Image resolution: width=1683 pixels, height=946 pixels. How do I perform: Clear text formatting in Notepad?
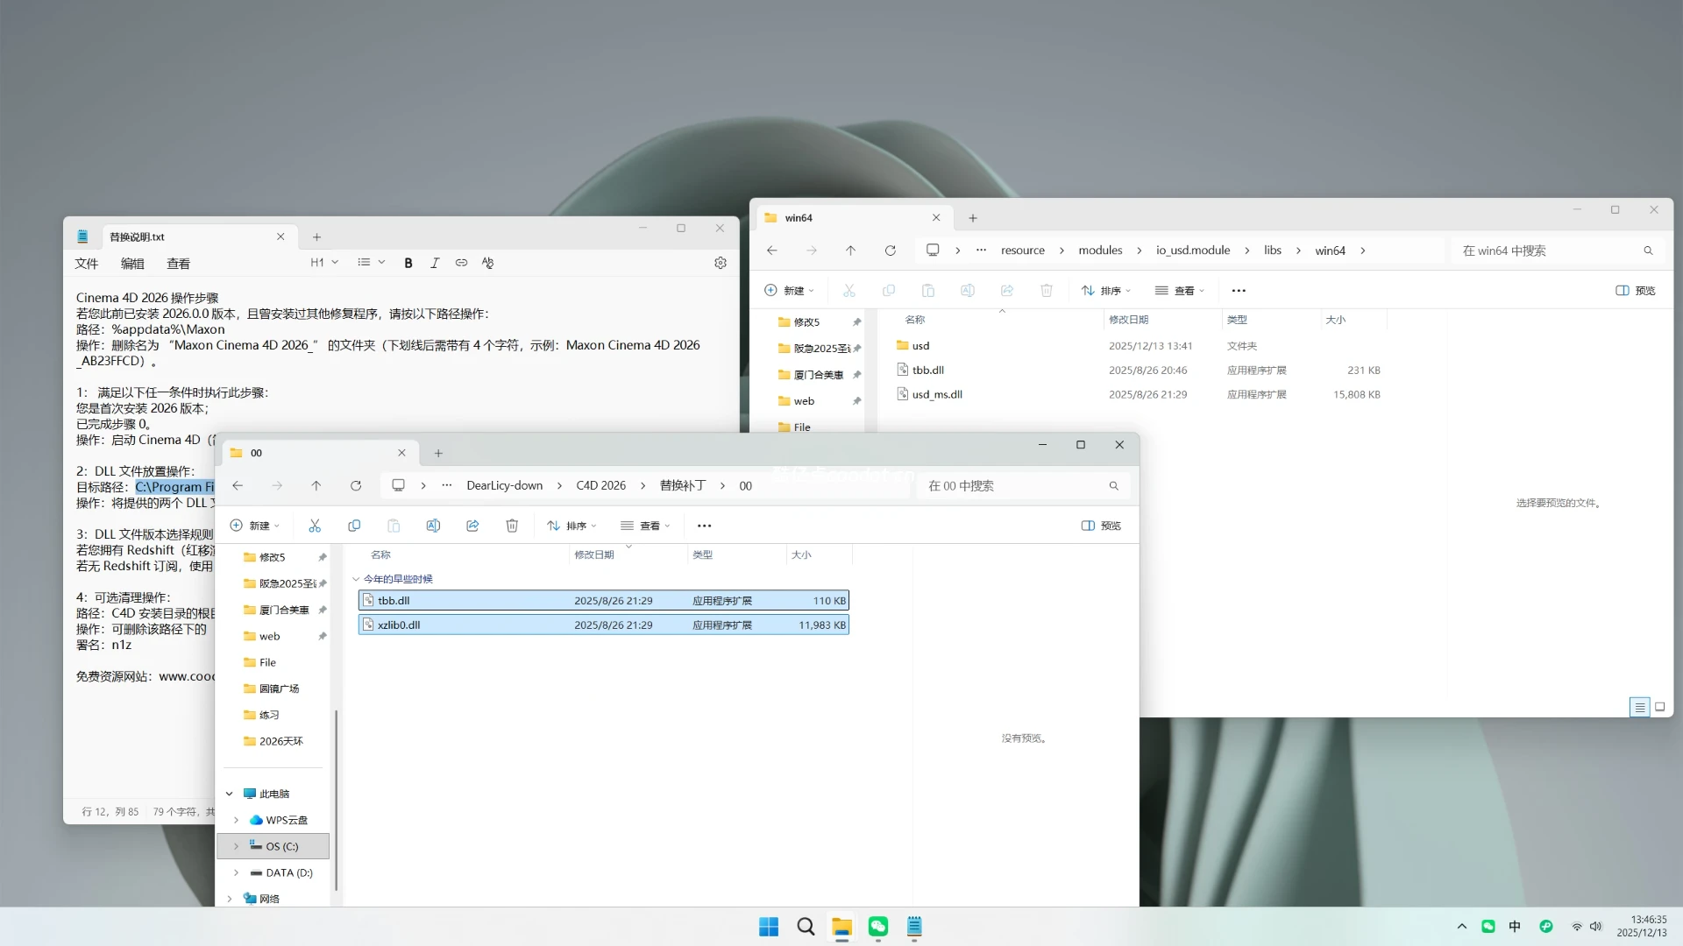(487, 262)
